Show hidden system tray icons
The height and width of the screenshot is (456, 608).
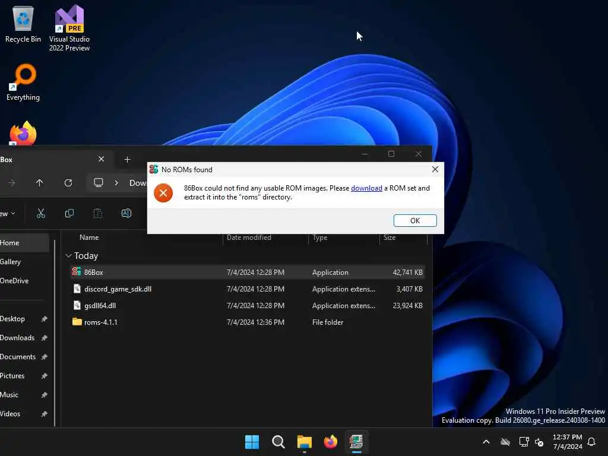click(x=486, y=442)
